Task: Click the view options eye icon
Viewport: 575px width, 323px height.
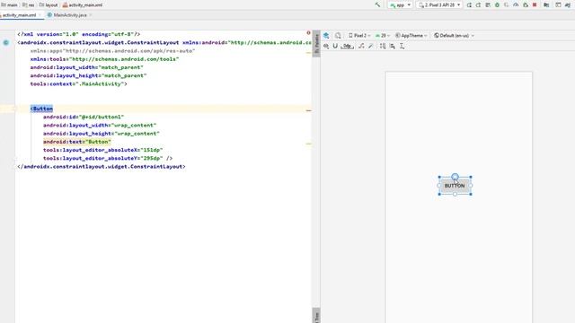Action: click(326, 46)
